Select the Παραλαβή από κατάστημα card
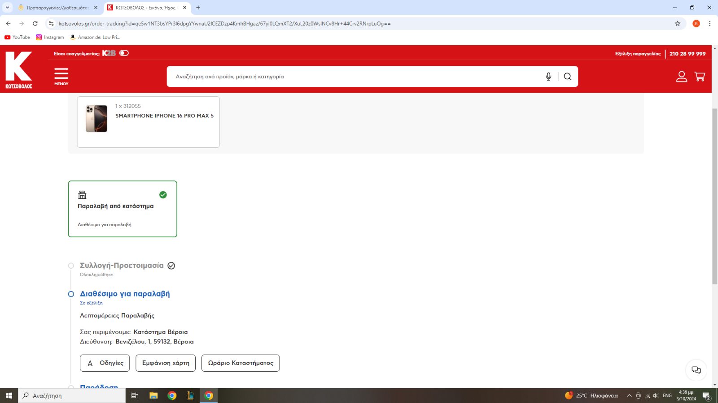The height and width of the screenshot is (403, 718). click(123, 209)
